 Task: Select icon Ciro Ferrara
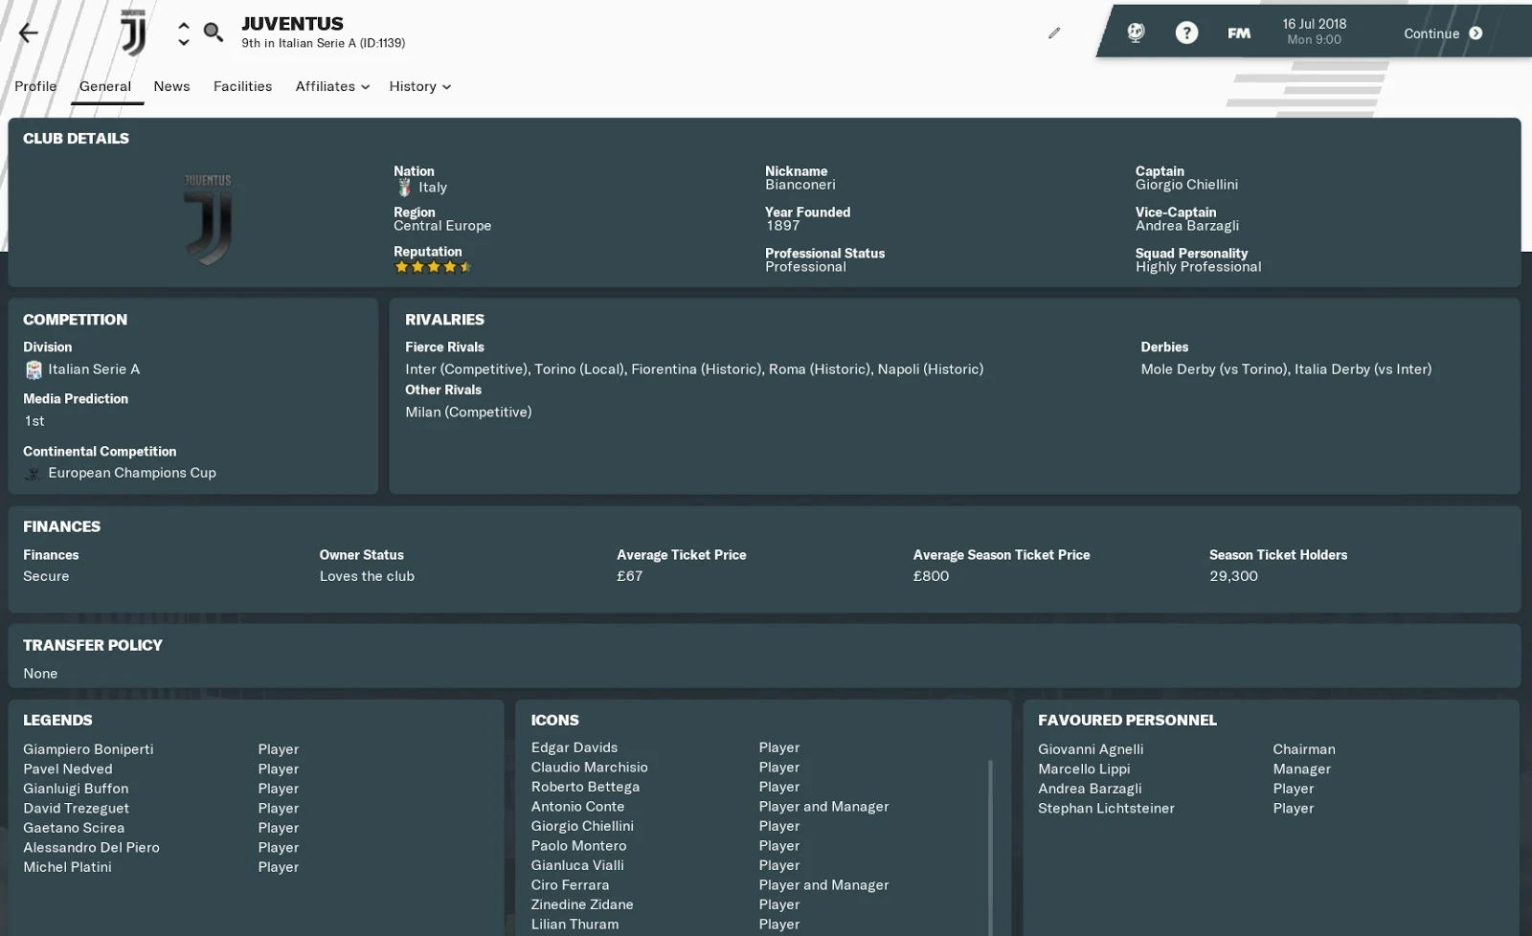[570, 885]
